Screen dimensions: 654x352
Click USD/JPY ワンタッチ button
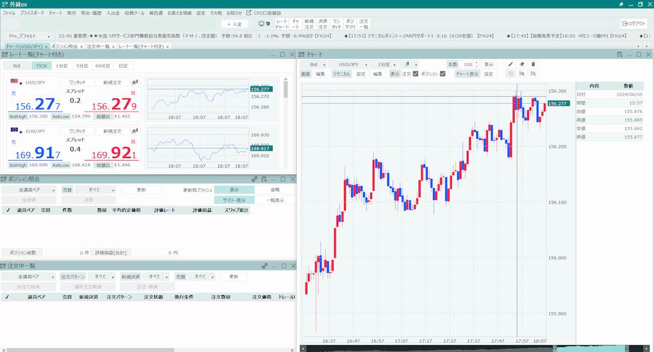[x=77, y=82]
